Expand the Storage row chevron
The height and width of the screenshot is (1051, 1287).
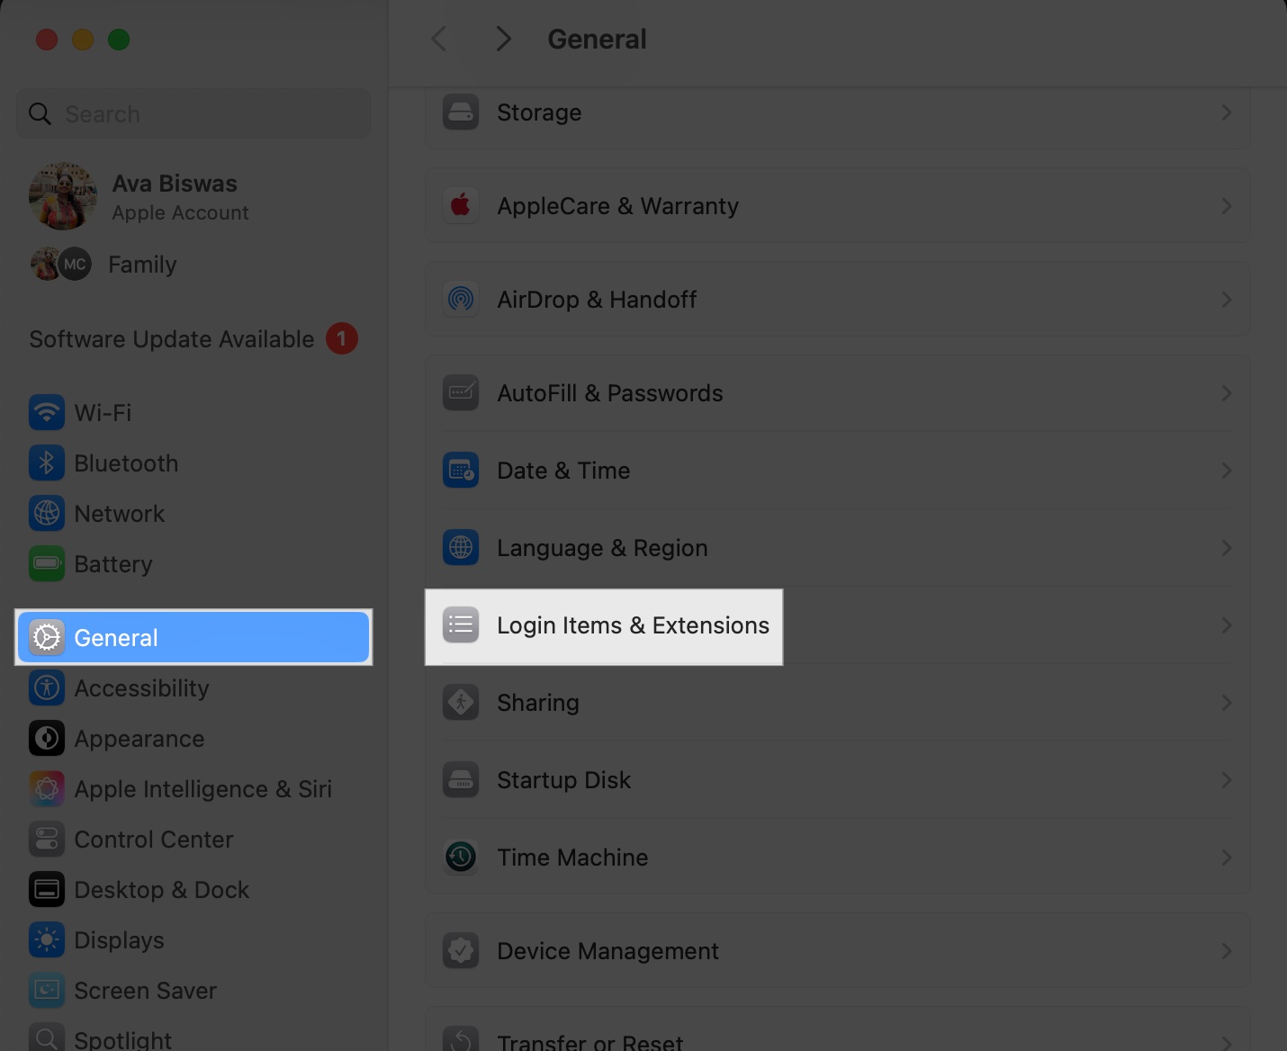pyautogui.click(x=1226, y=112)
